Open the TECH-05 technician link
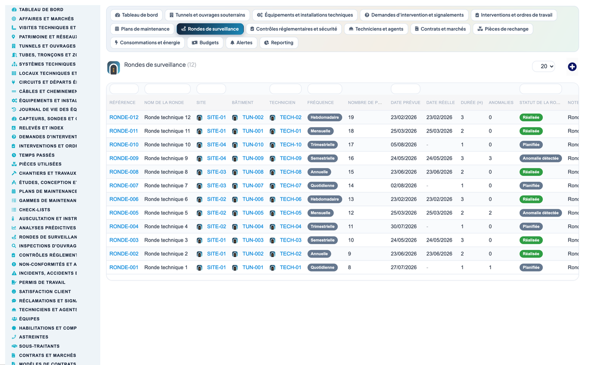This screenshot has width=590, height=365. point(291,213)
